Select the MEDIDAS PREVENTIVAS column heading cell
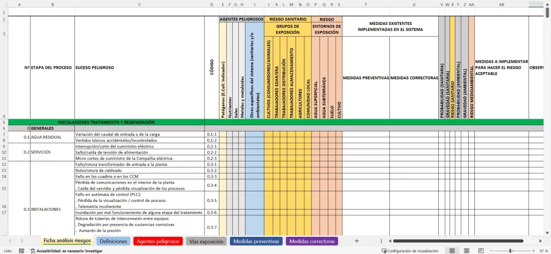This screenshot has height=254, width=551. [366, 78]
